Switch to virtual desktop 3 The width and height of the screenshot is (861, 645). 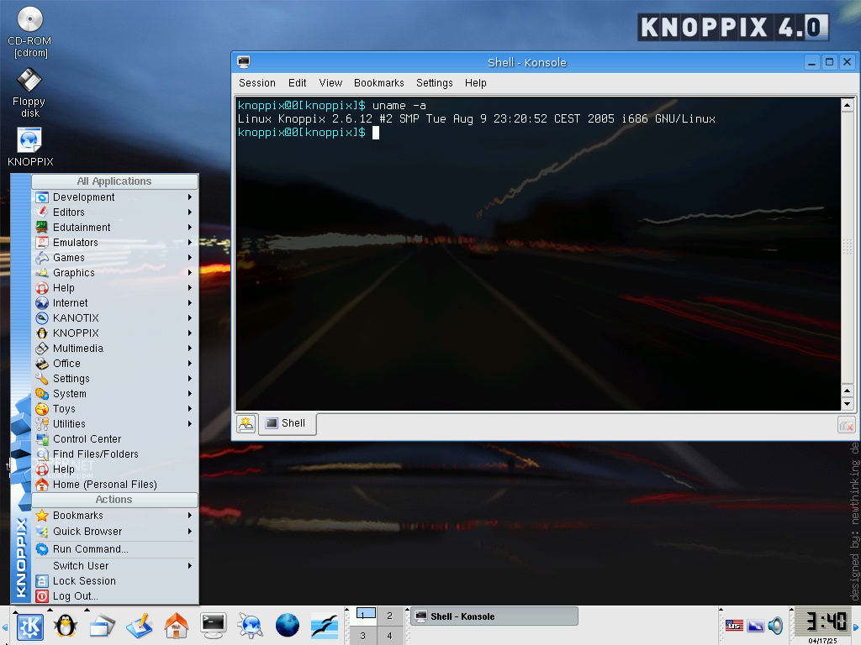tap(363, 636)
